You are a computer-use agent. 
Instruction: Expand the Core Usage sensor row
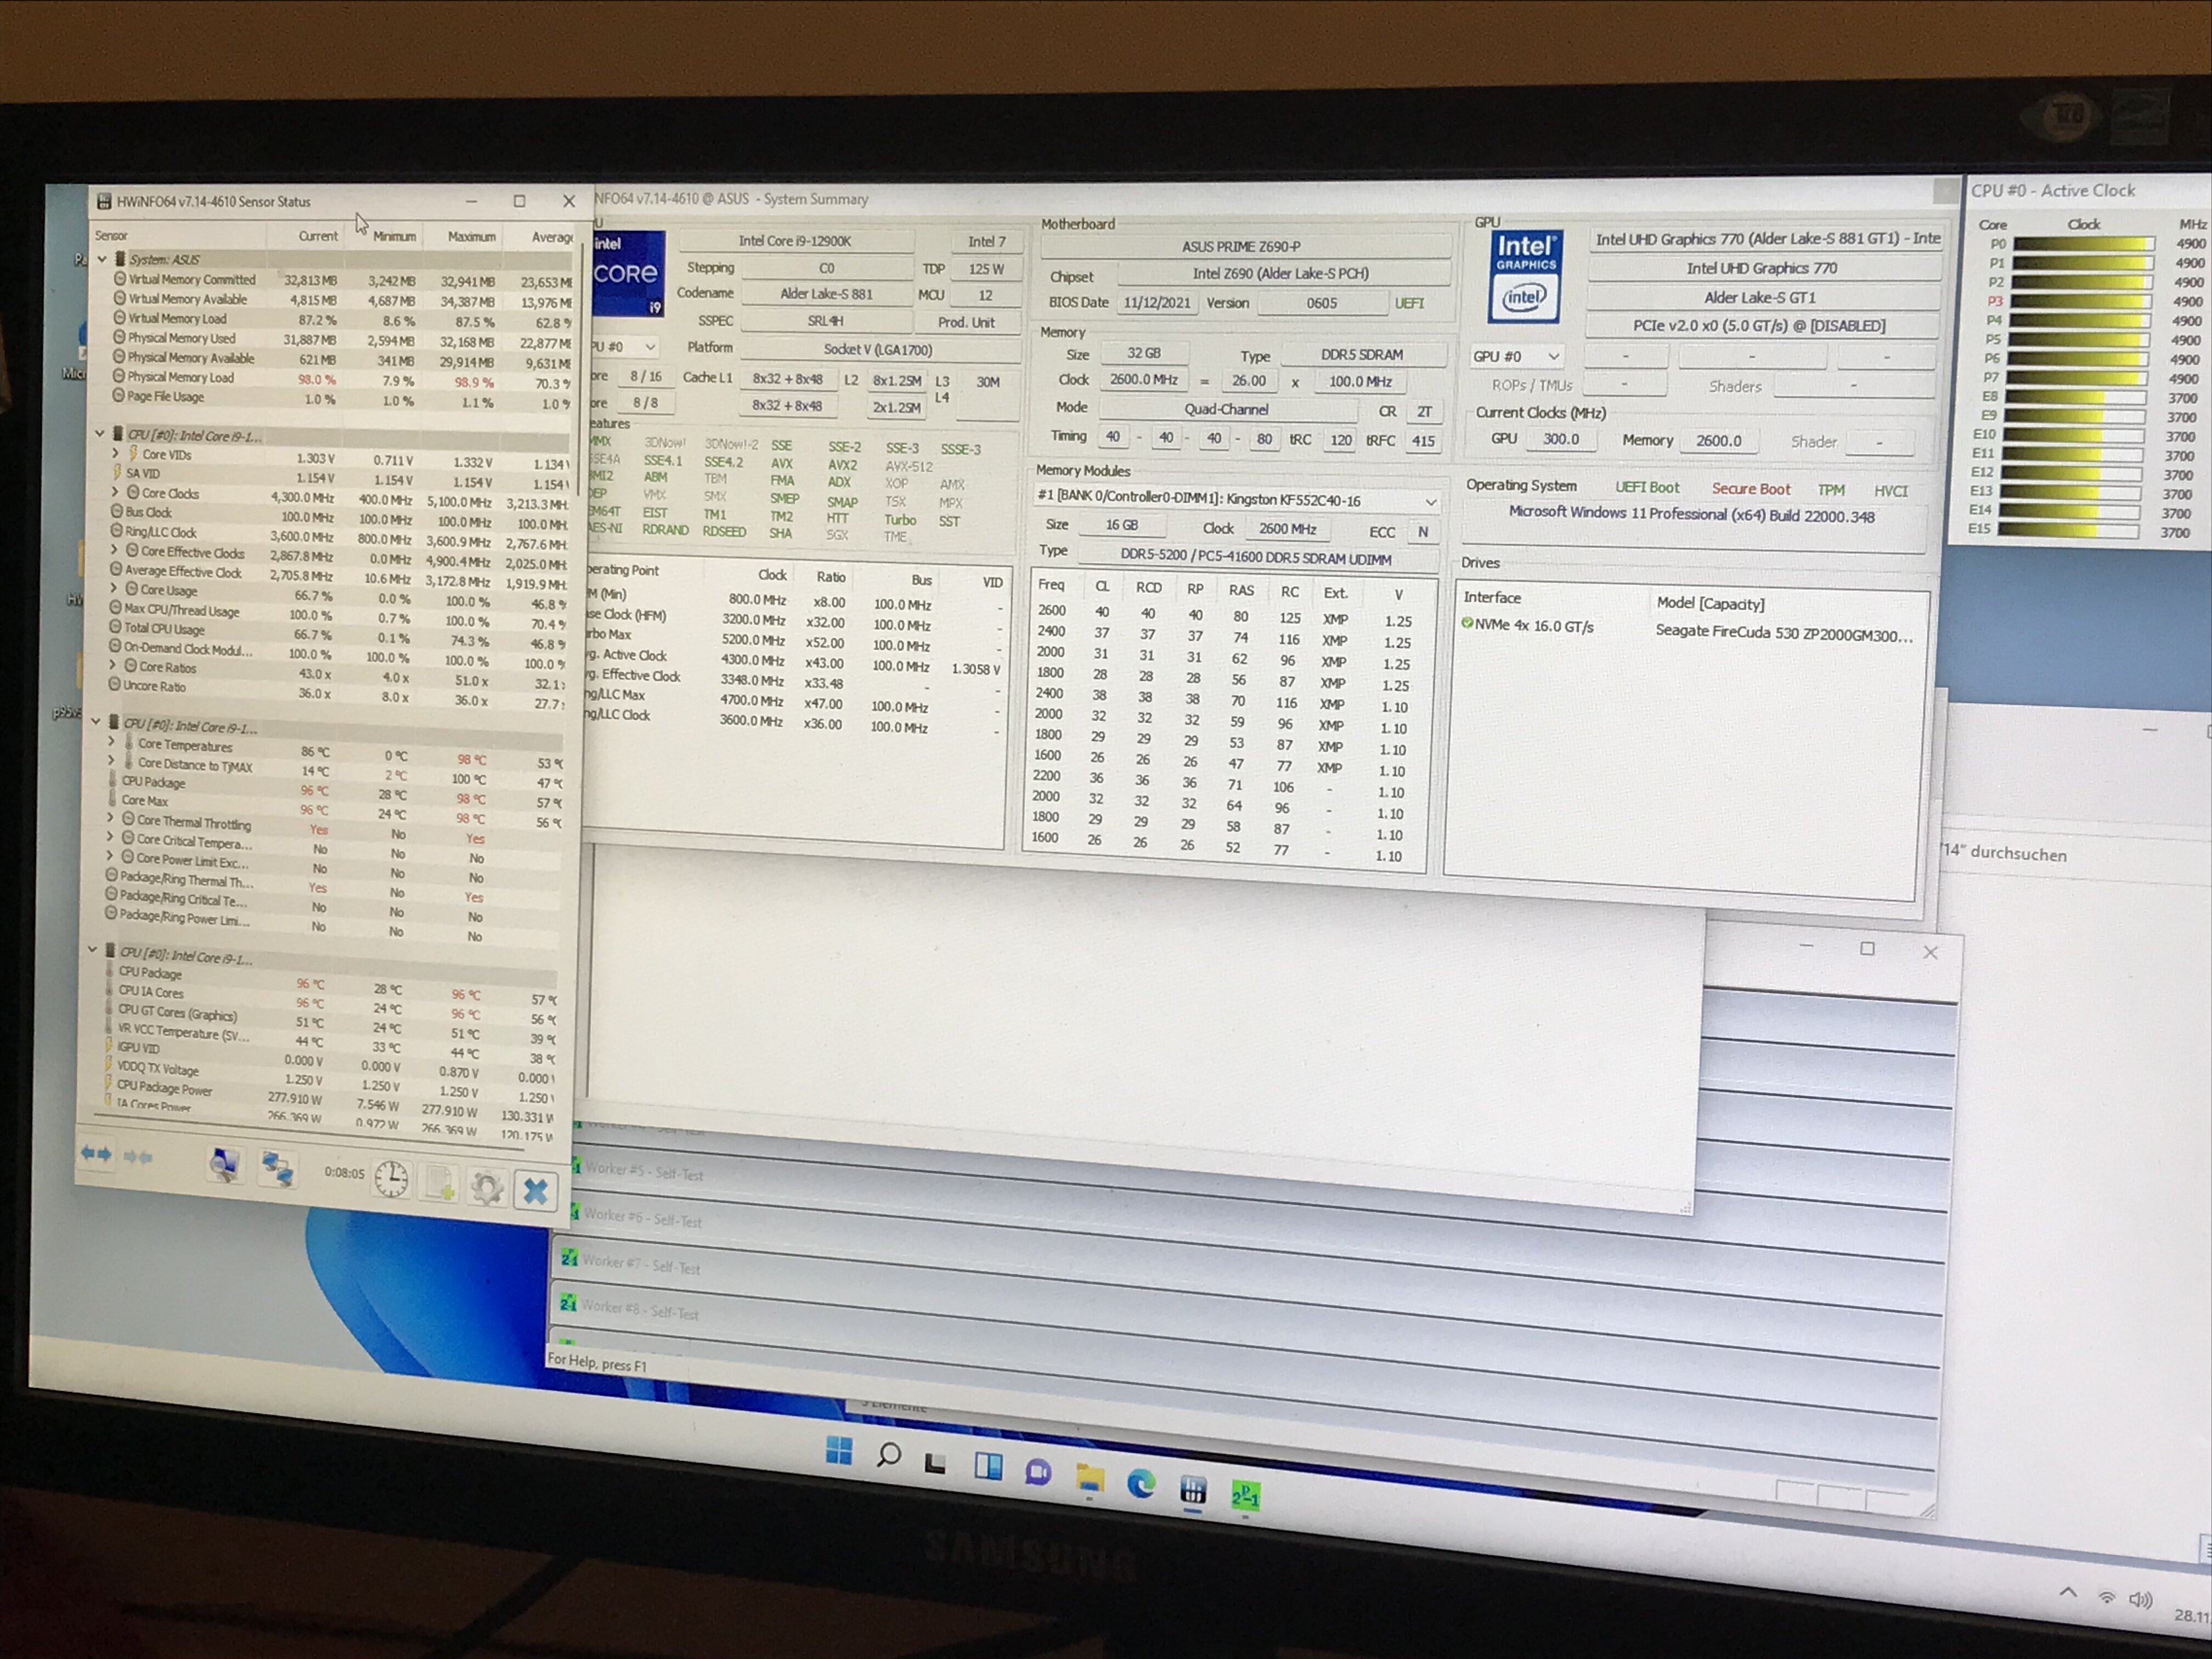(x=113, y=588)
